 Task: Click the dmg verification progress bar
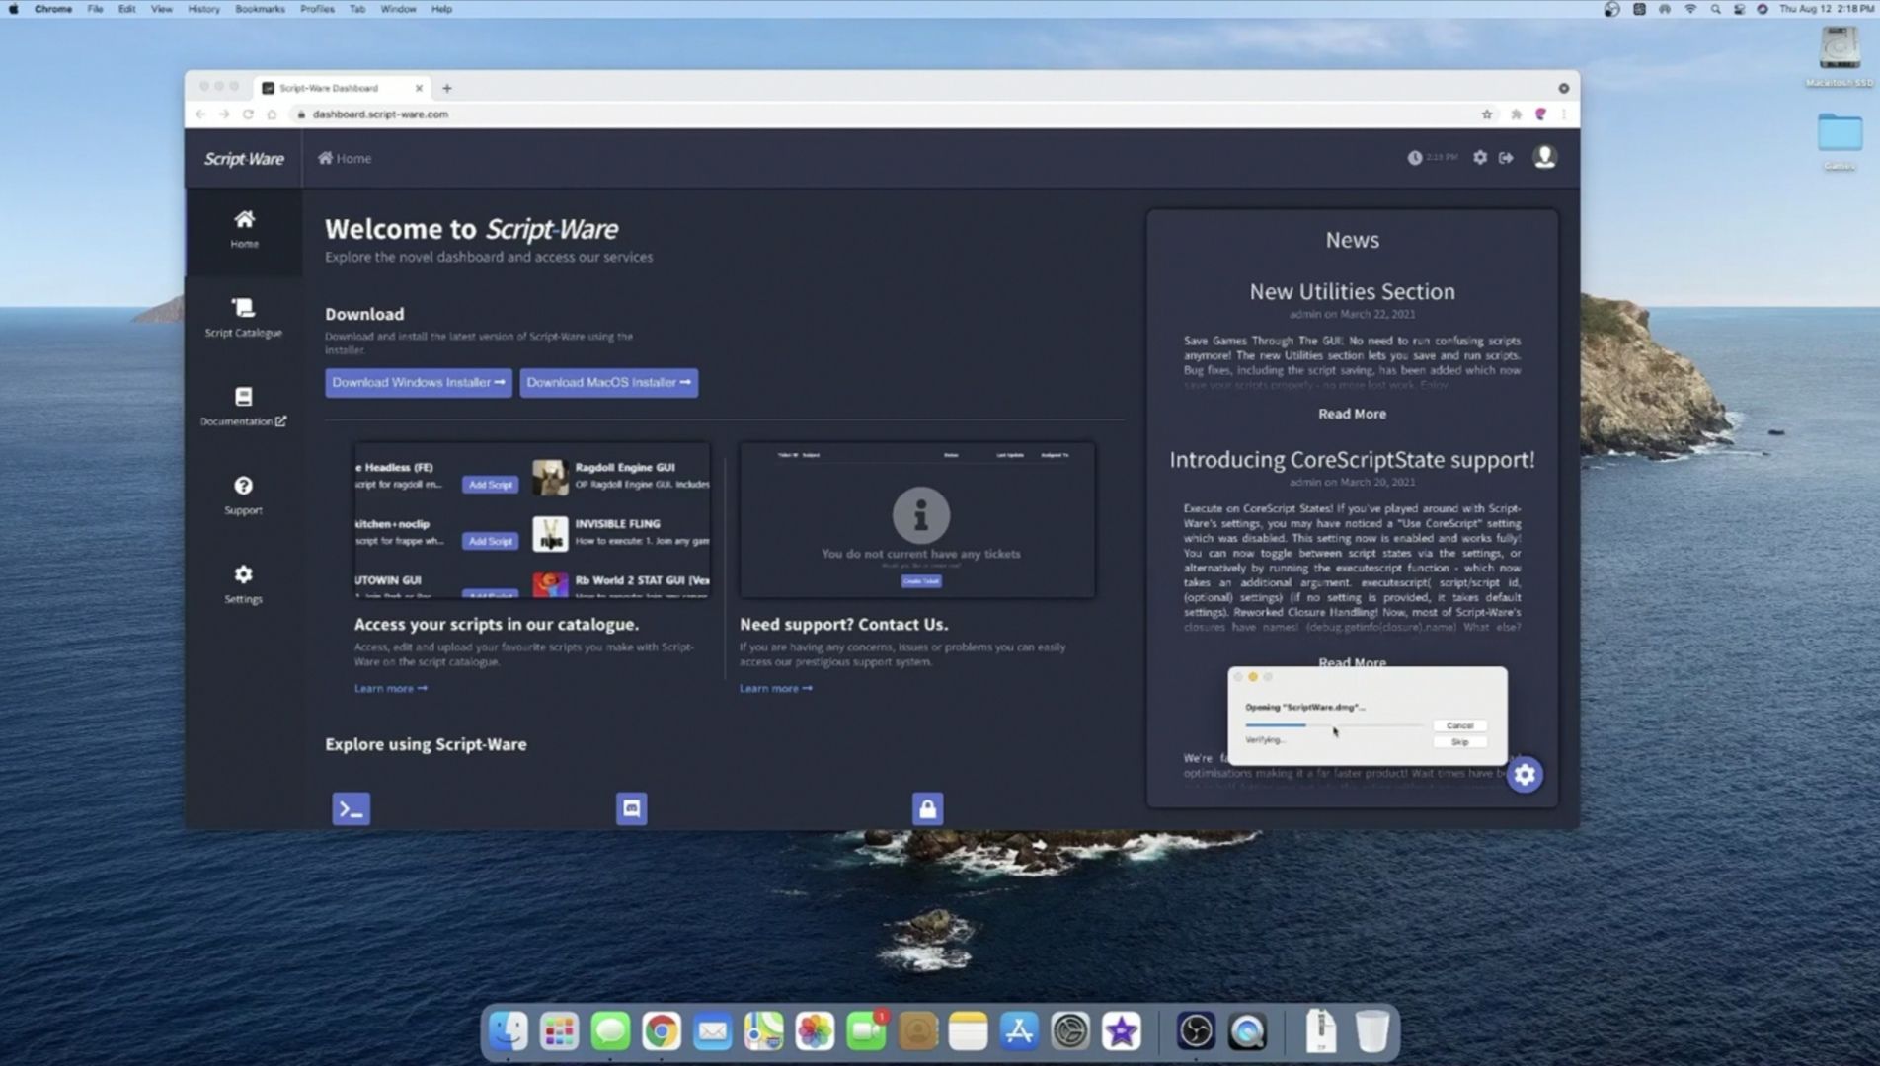pos(1333,725)
